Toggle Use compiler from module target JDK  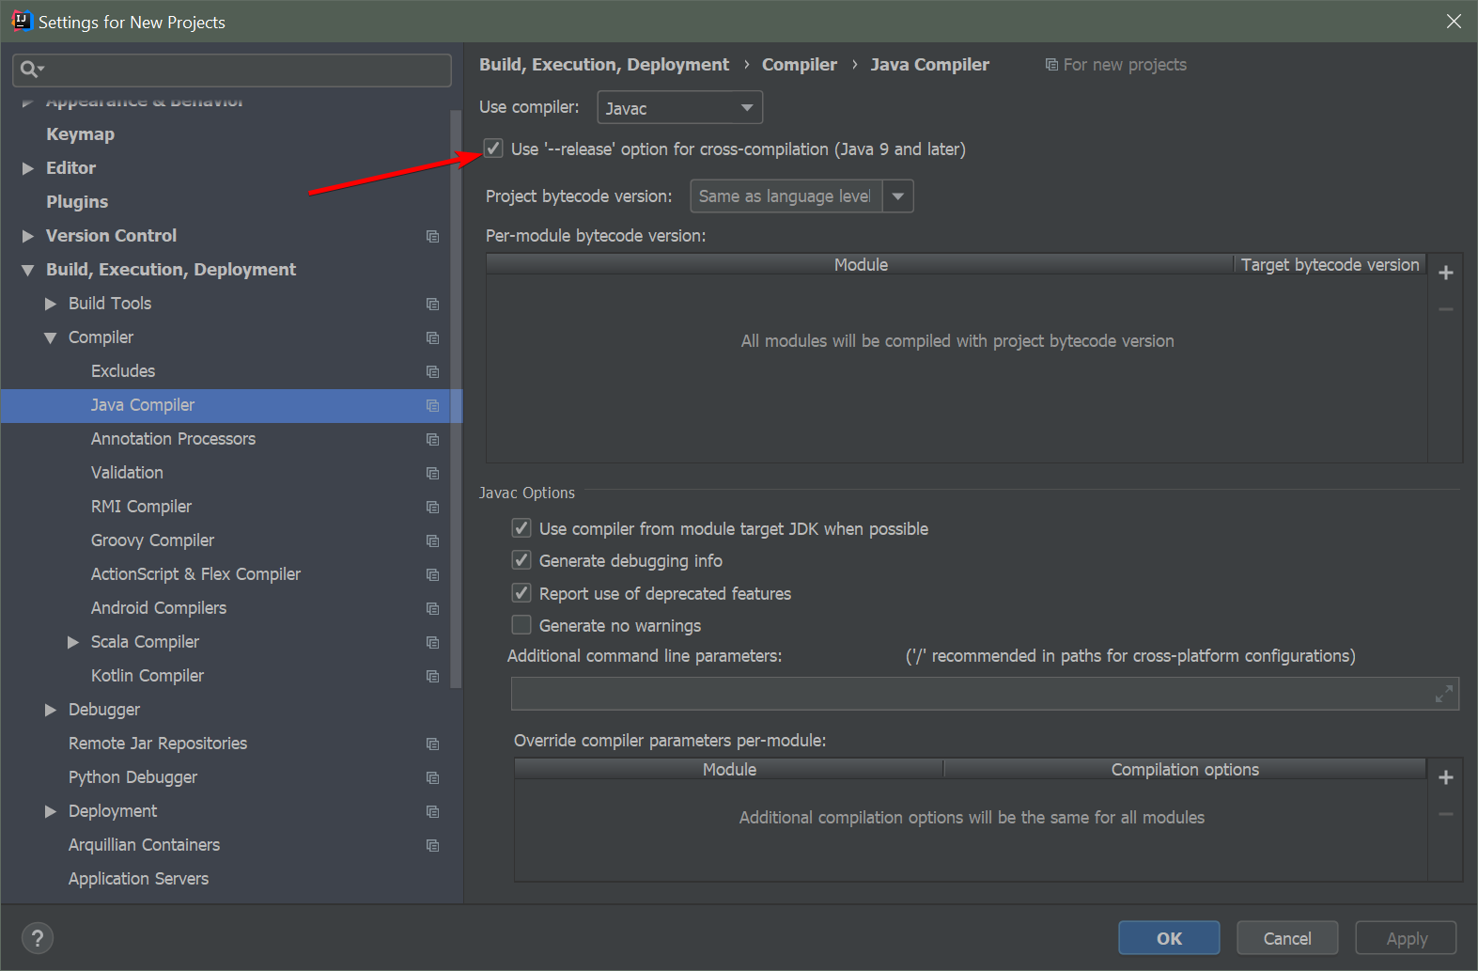click(521, 528)
